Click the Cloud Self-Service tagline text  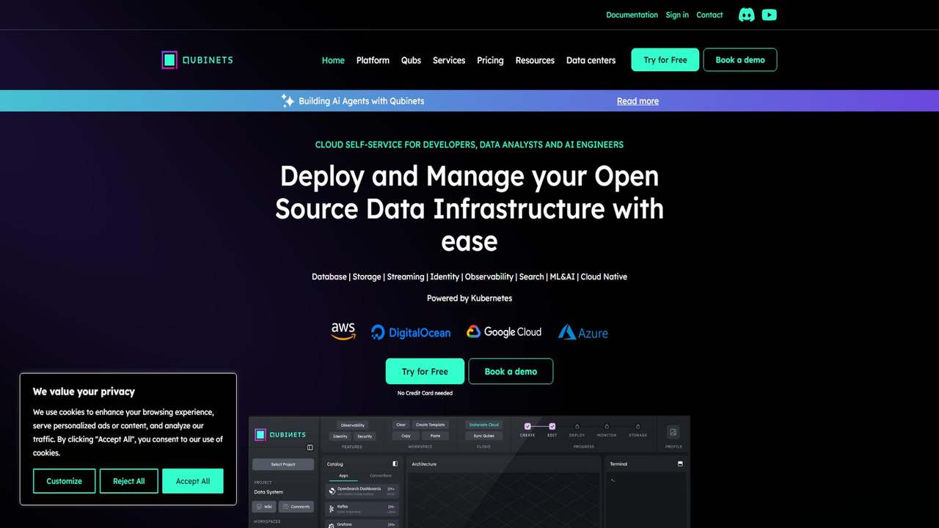(469, 144)
